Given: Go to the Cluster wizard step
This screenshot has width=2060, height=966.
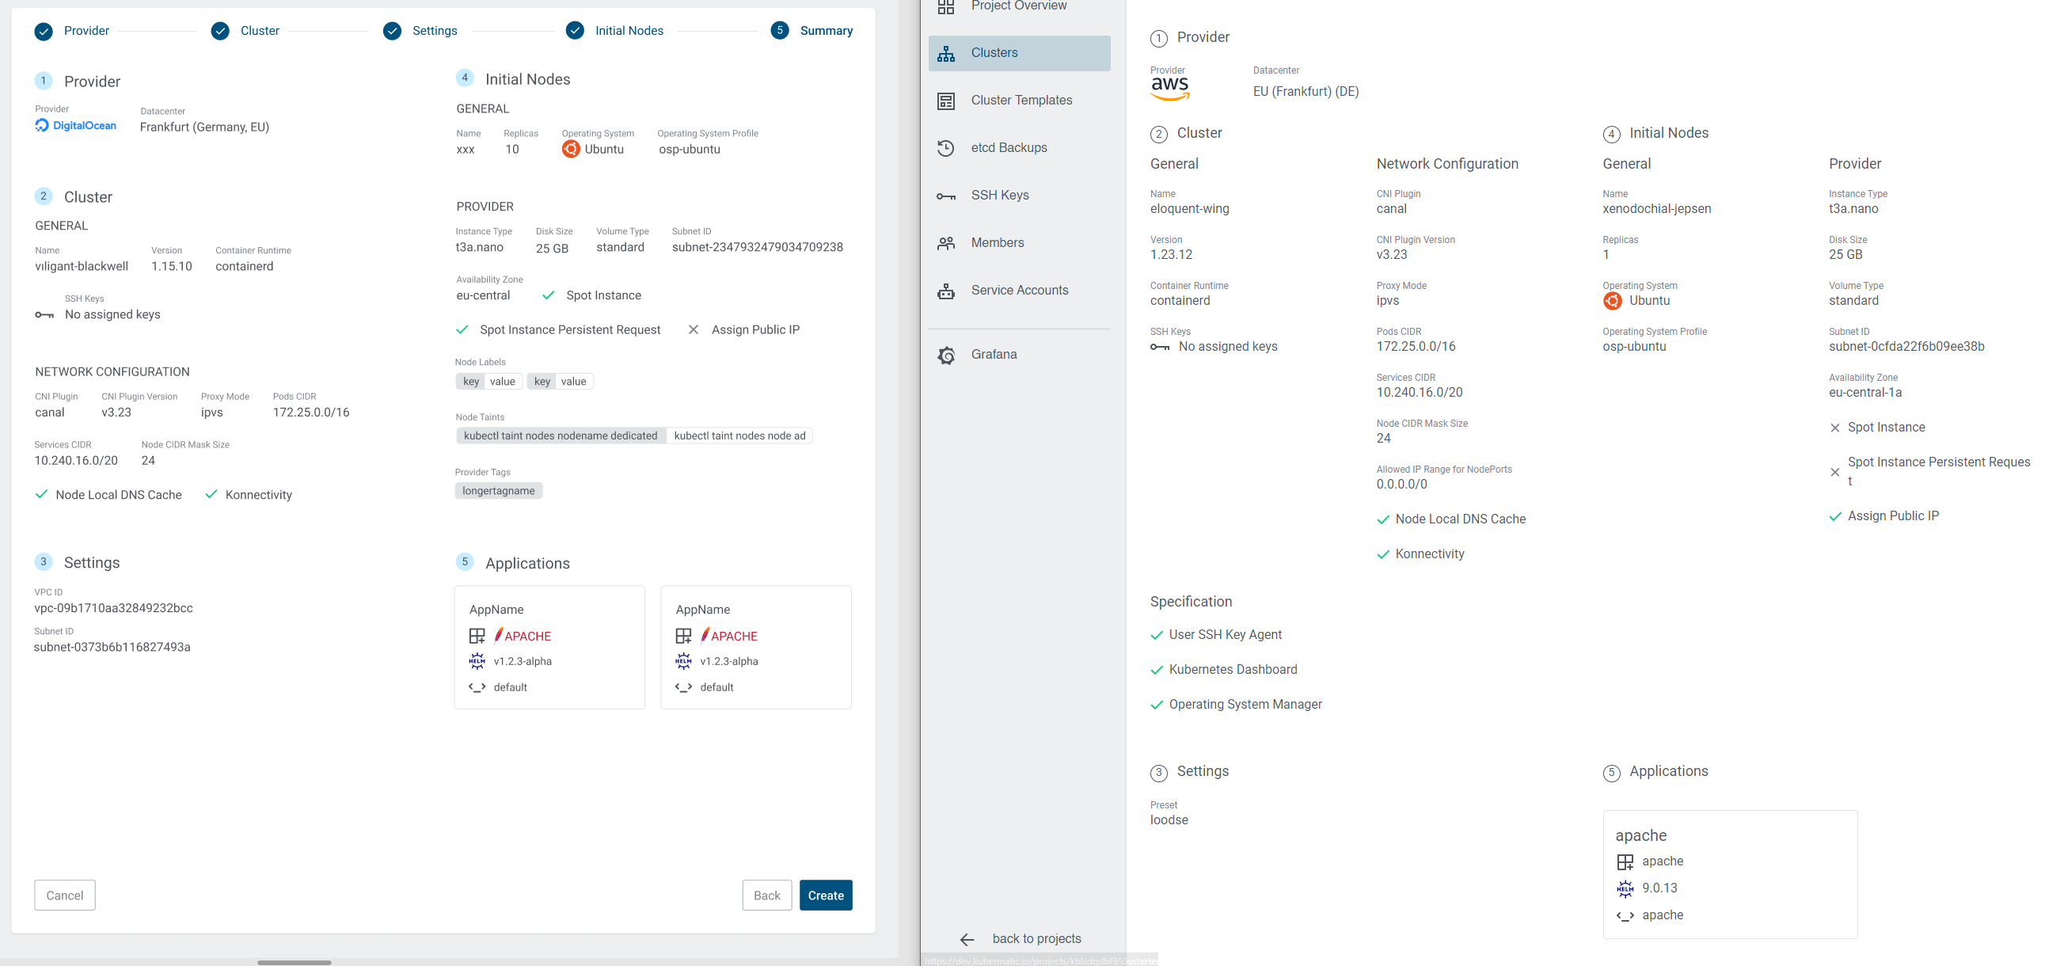Looking at the screenshot, I should click(x=245, y=31).
